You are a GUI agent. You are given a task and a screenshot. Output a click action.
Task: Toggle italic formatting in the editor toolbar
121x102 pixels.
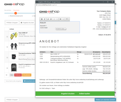pos(45,19)
